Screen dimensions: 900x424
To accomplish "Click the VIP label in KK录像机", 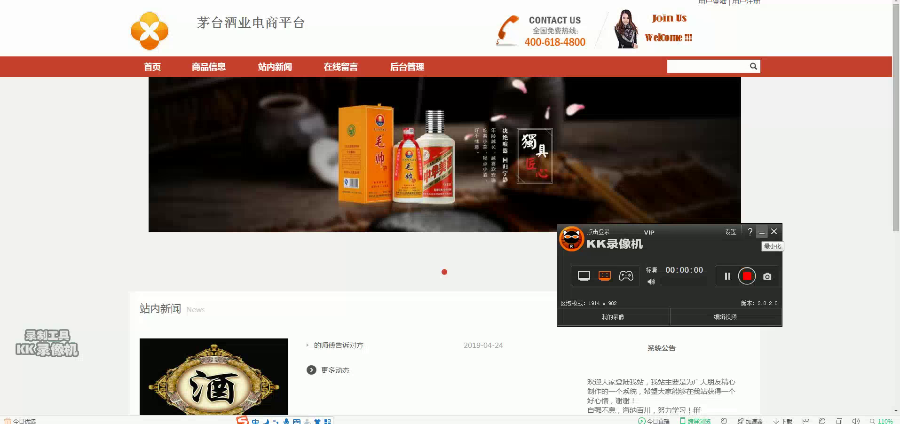I will tap(649, 232).
